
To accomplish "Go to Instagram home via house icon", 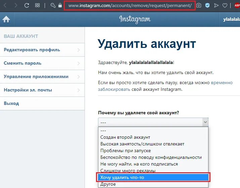I will 6,19.
